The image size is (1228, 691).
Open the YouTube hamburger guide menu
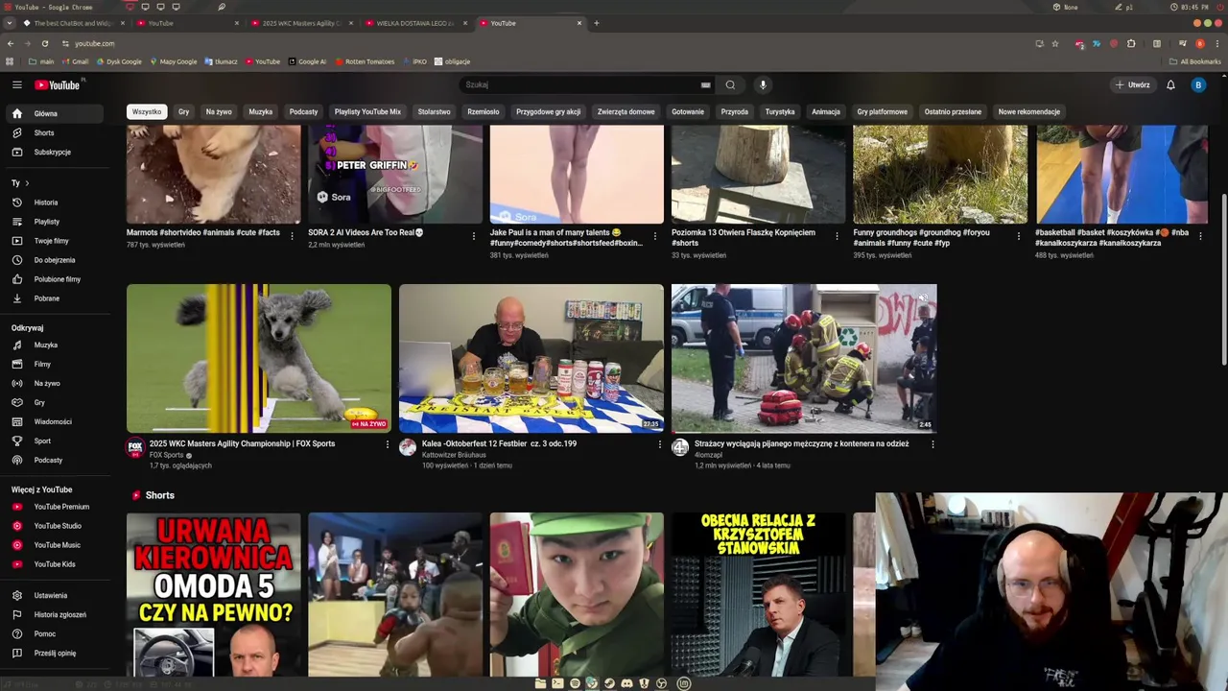(x=16, y=84)
